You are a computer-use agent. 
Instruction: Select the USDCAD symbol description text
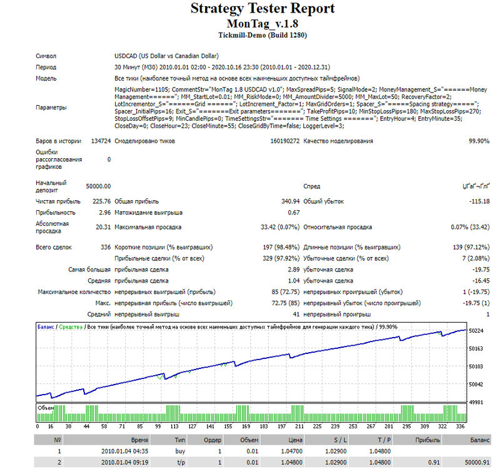pyautogui.click(x=166, y=56)
